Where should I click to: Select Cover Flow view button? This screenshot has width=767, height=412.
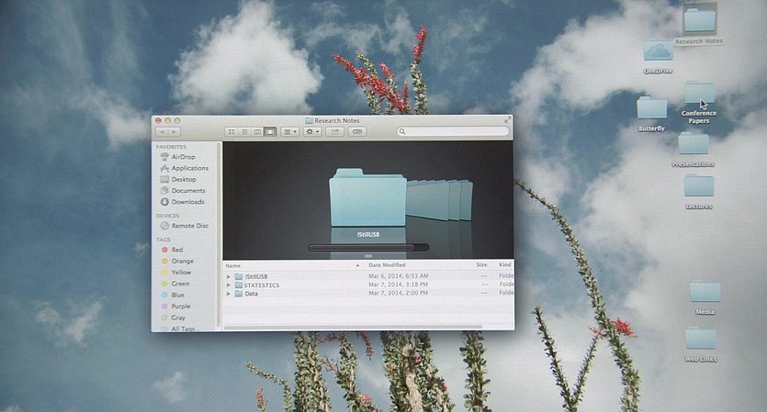(x=270, y=132)
